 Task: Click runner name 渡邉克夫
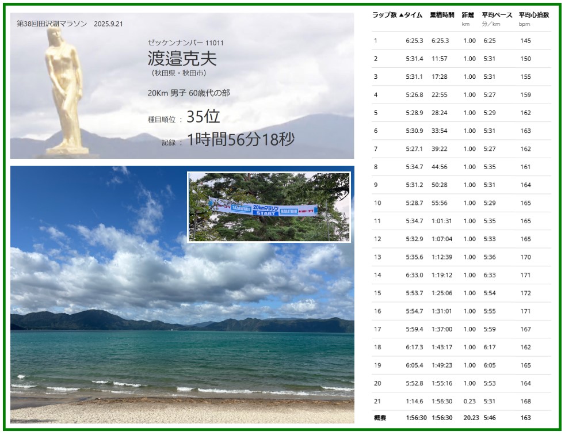pyautogui.click(x=182, y=58)
